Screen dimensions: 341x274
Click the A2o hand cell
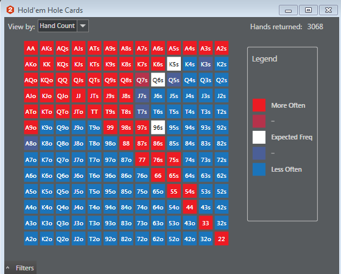click(x=31, y=239)
